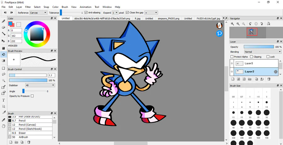Select the Dot tool

click(x=3, y=33)
